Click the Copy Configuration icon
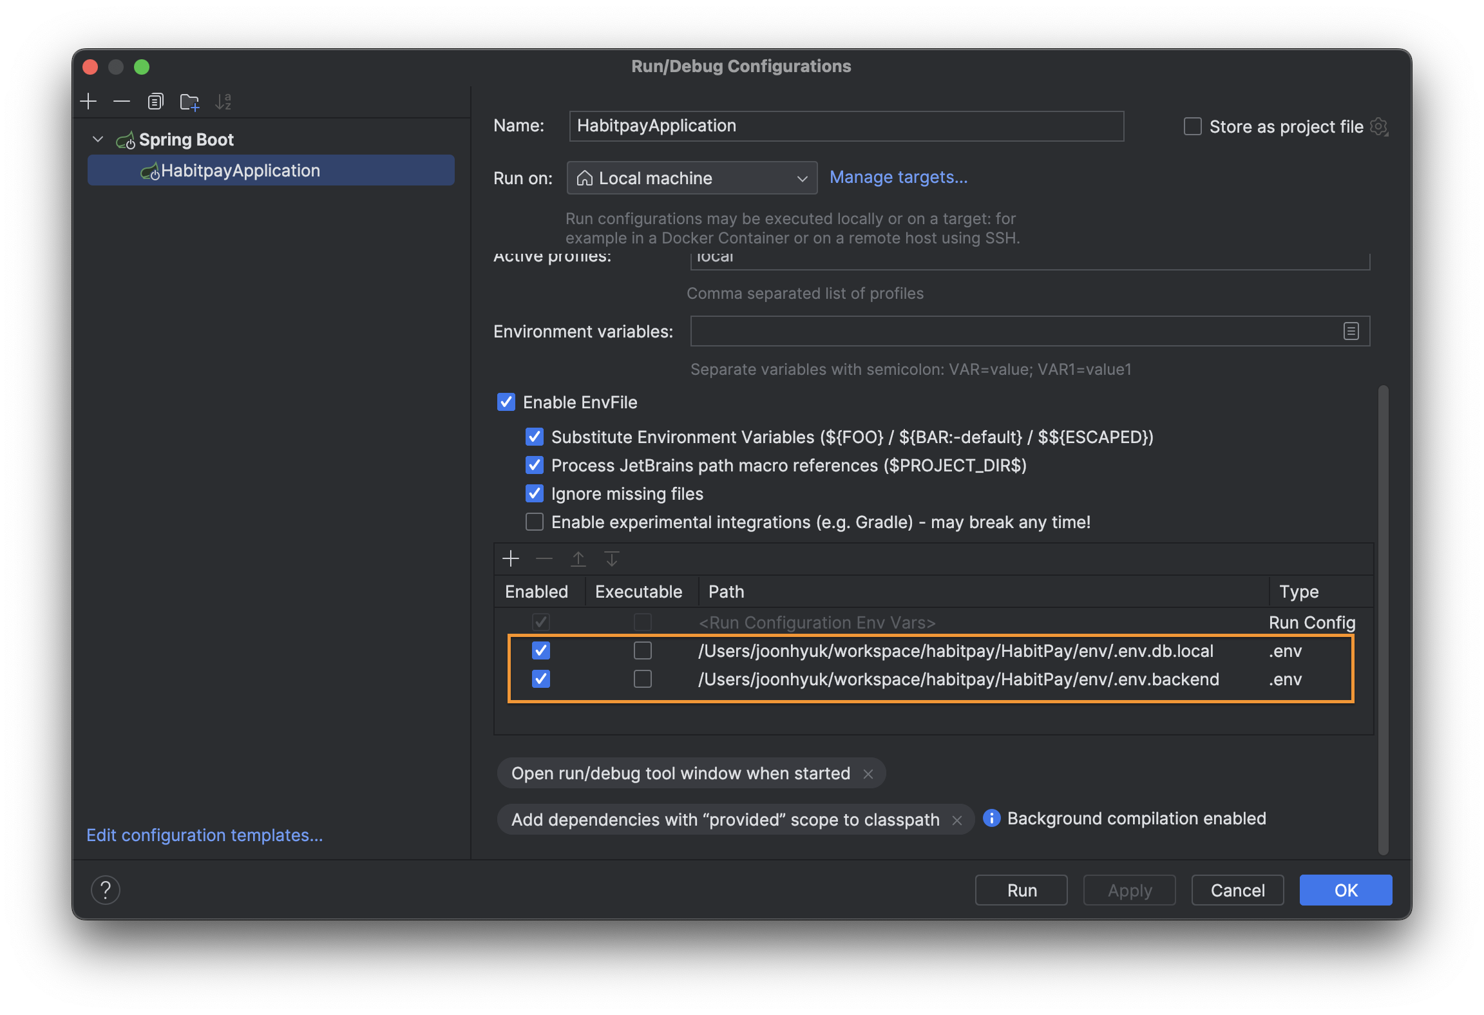This screenshot has height=1015, width=1484. click(155, 101)
